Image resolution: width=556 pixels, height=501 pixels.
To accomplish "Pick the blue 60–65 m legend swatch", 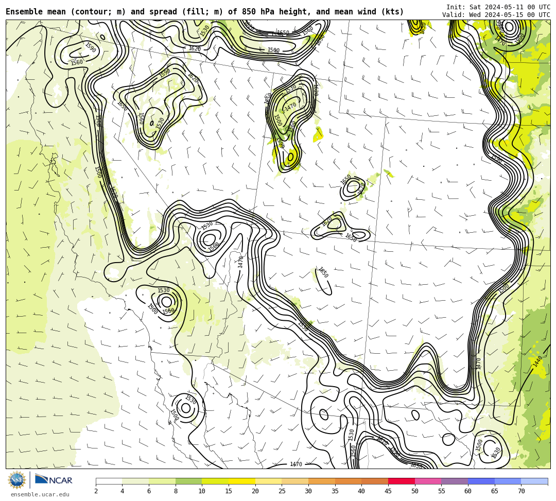I will (481, 481).
